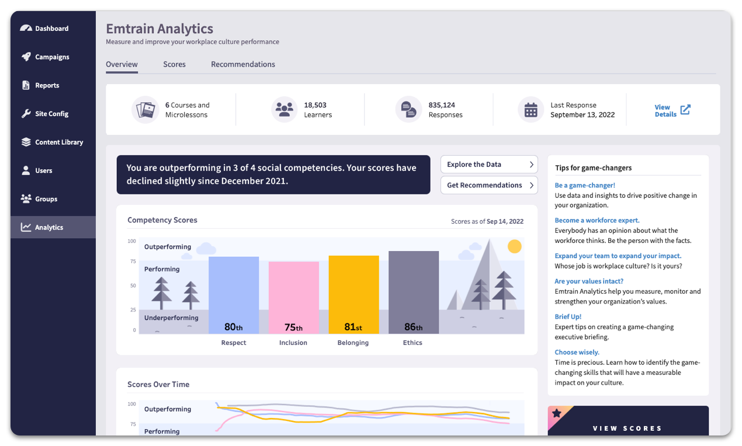
Task: Open Dashboard from the sidebar
Action: [53, 28]
